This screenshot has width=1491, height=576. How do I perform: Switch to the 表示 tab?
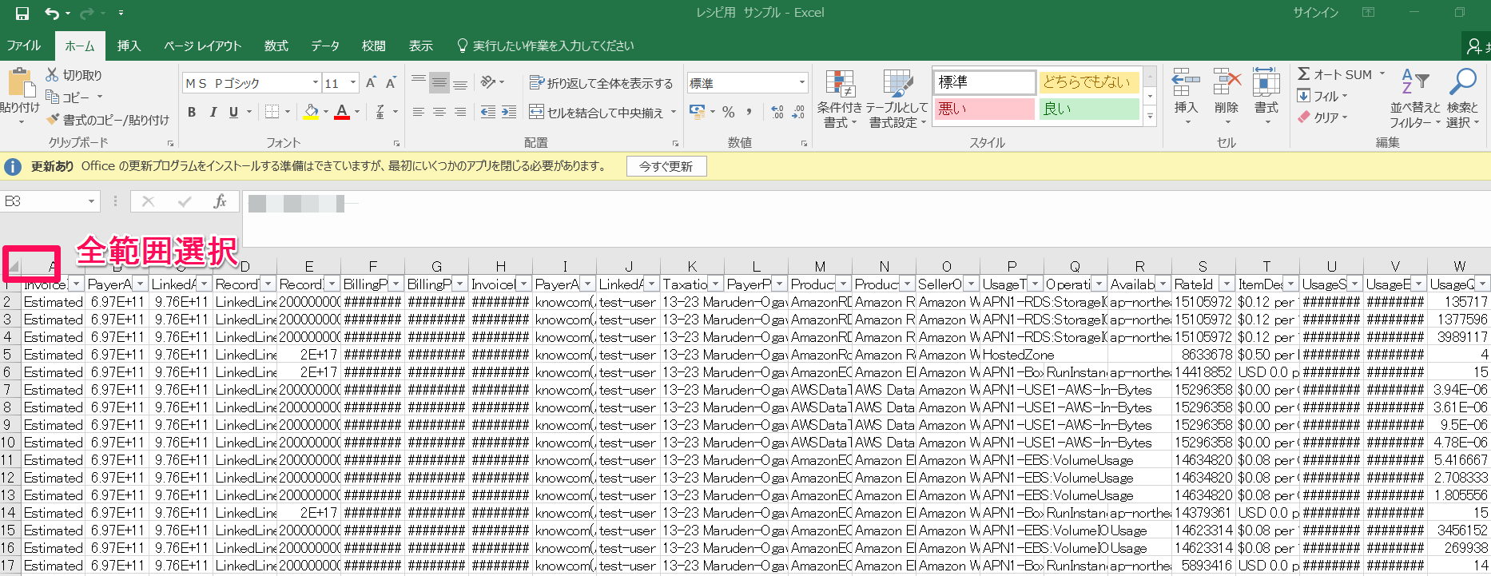point(421,46)
